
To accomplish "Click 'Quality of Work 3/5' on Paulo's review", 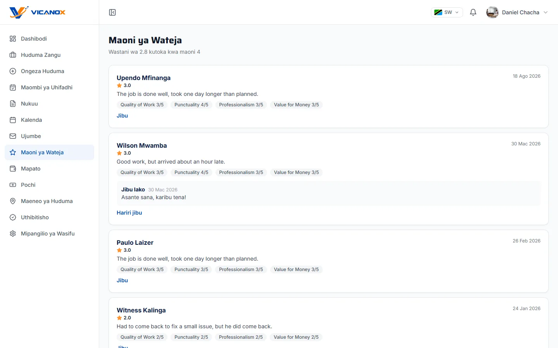I will 142,270.
